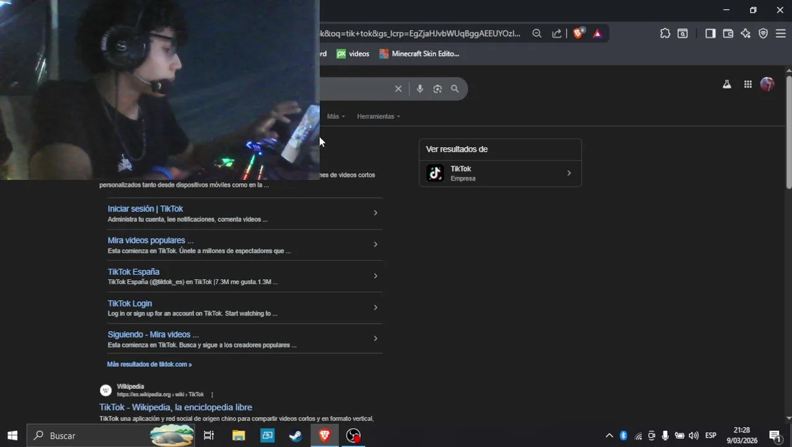Open the Minecraft Skin Editor bookmark
This screenshot has height=447, width=792.
pyautogui.click(x=419, y=54)
